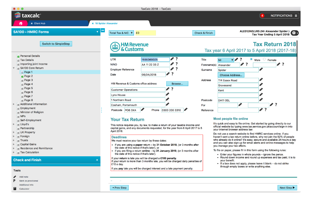
Task: Click the Mark as provisional P icon
Action: pos(15,181)
